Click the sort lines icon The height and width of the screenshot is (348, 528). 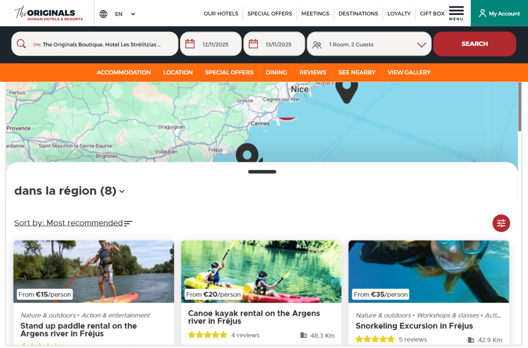(x=128, y=223)
